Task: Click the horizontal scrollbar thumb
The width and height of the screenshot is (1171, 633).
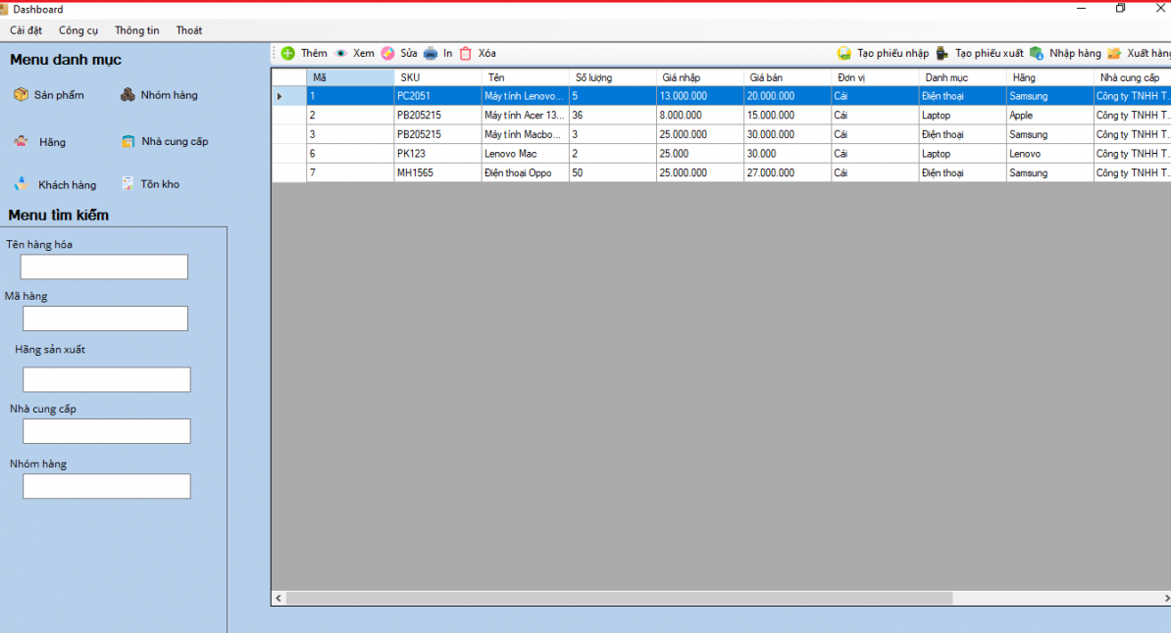Action: [x=619, y=598]
